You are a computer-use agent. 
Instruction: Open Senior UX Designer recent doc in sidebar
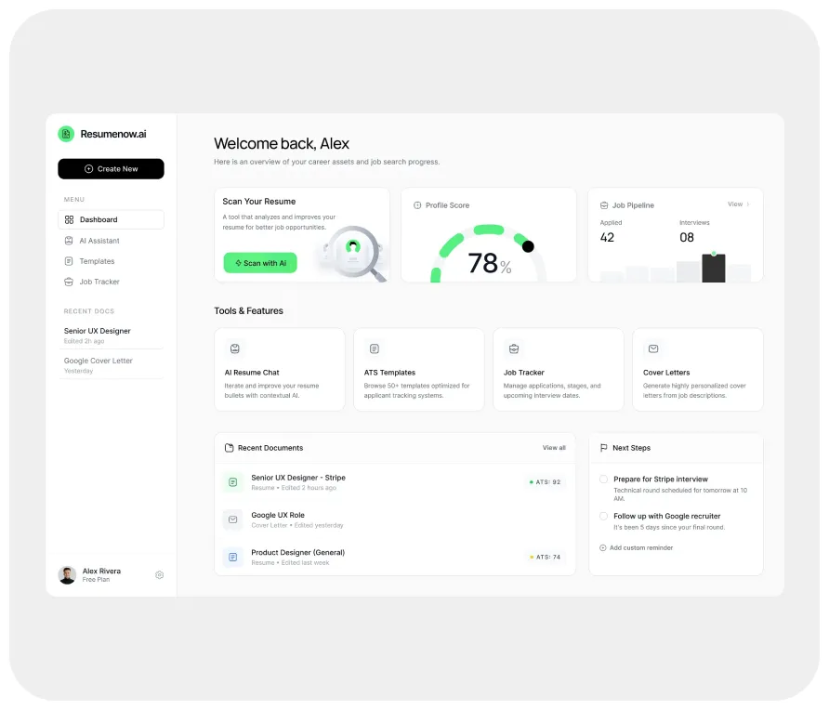point(98,331)
